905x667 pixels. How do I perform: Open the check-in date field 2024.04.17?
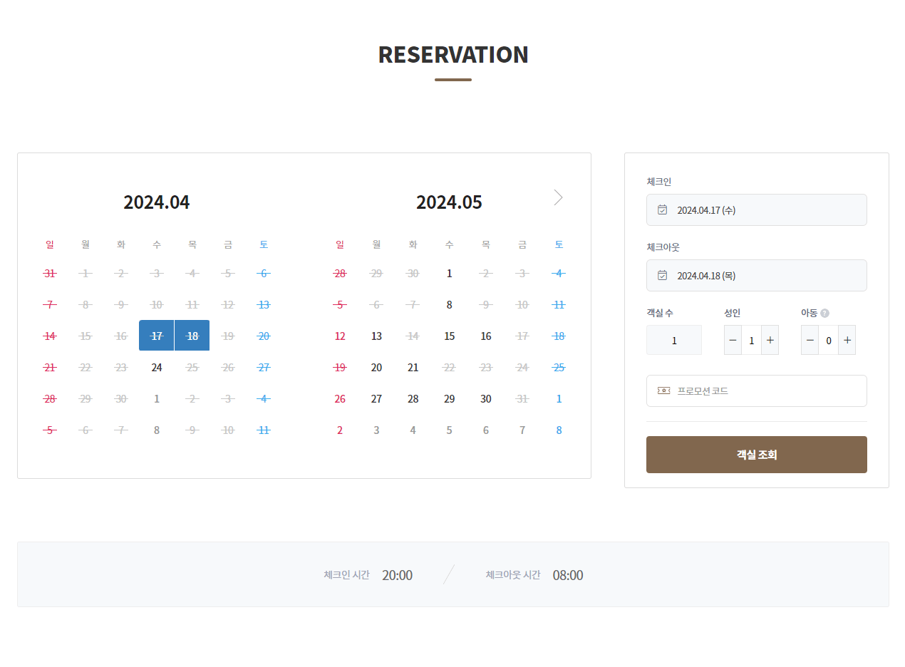[x=757, y=210]
